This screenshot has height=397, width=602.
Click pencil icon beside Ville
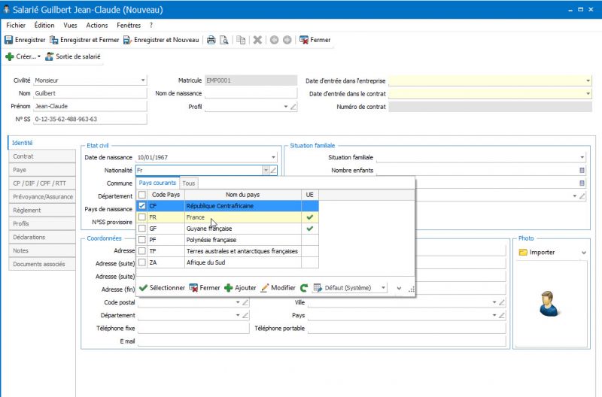coord(501,303)
